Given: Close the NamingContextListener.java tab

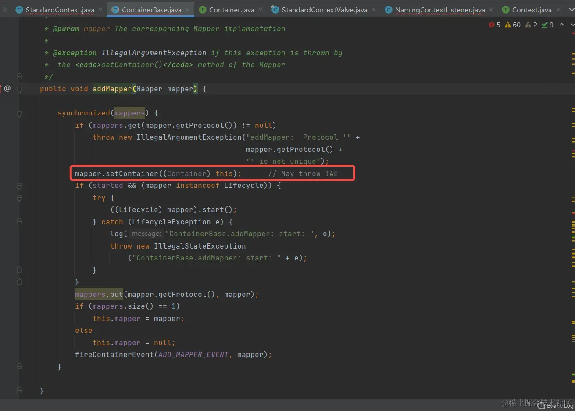Looking at the screenshot, I should coord(491,10).
